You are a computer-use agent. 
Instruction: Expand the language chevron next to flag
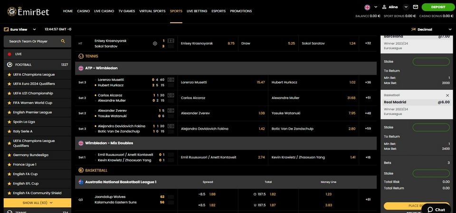click(x=376, y=7)
